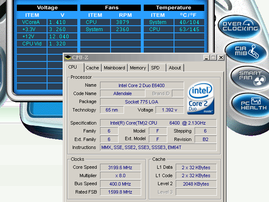Click the Voltage table header
Screen dimensions: 269x202
47,8
